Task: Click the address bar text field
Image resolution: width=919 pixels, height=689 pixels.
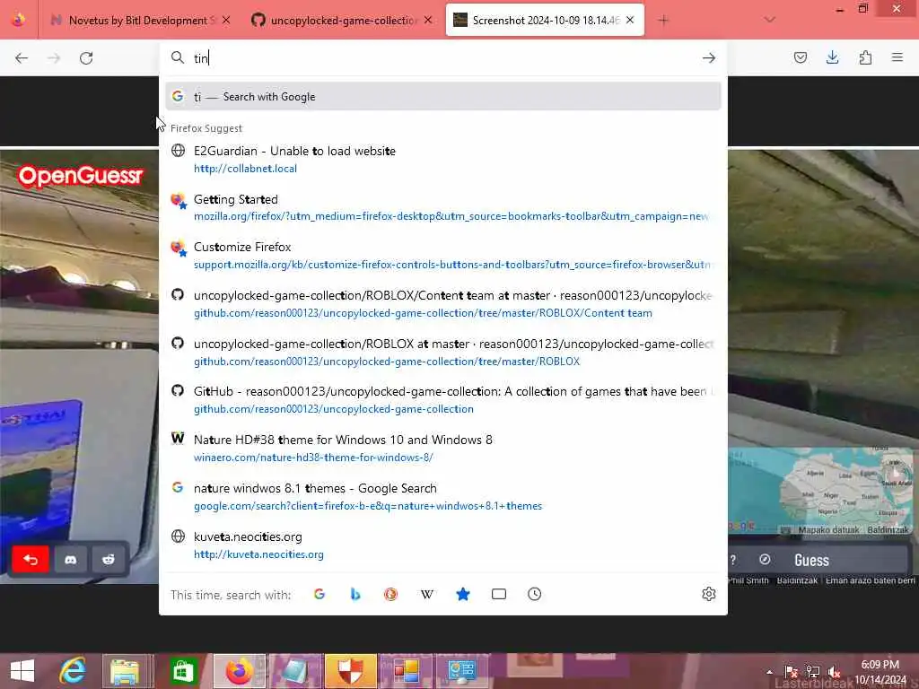Action: point(443,58)
